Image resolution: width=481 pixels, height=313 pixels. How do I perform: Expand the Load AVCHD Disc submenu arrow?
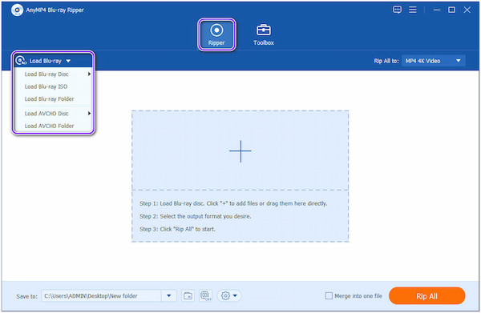(89, 114)
